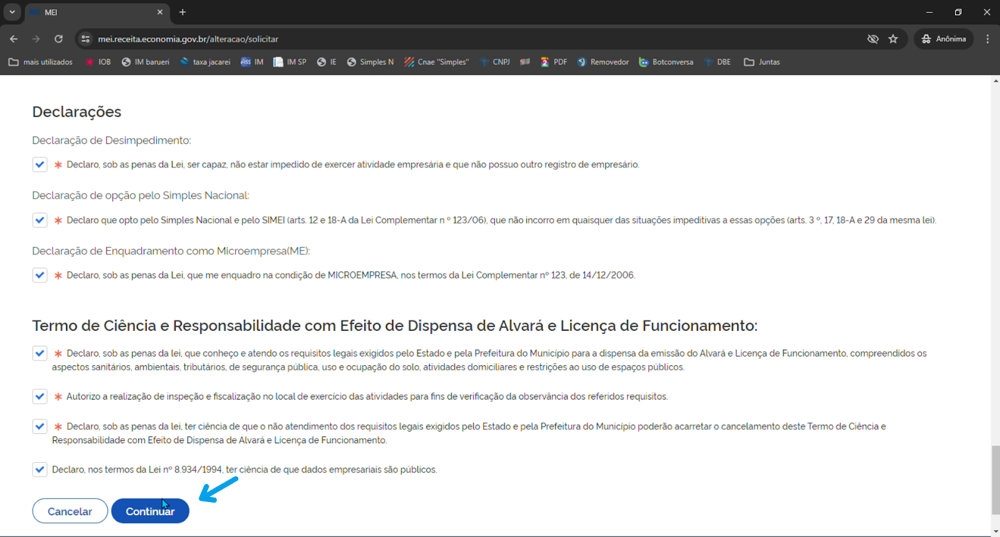Open the IM bookmark
Viewport: 1000px width, 537px height.
point(252,62)
